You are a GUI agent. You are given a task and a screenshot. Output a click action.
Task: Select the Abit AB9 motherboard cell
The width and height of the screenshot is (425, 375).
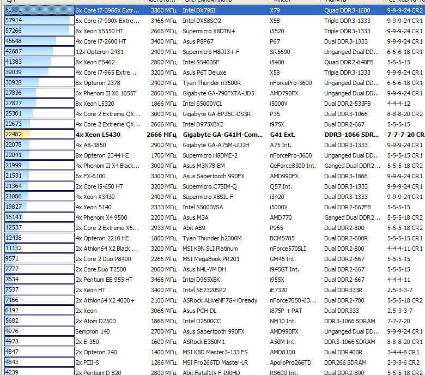point(194,228)
